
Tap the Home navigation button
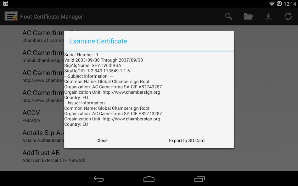(149, 178)
